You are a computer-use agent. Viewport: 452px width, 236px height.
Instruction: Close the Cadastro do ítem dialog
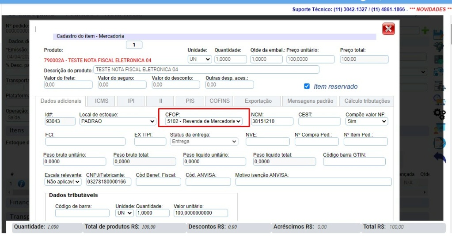388,29
